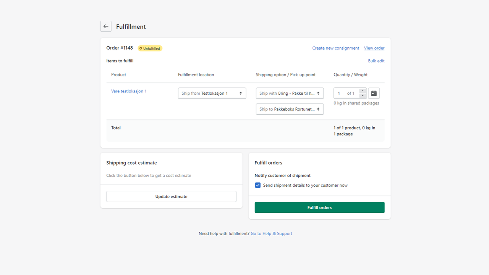
Task: Open the Ship with Bring shipping option dropdown
Action: 289,93
